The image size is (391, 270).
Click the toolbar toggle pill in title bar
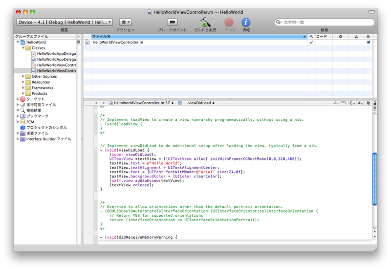[x=371, y=12]
